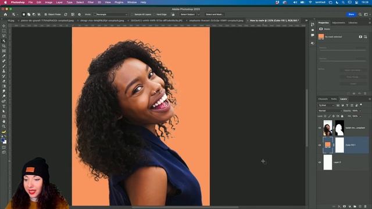Select the Pen tool
This screenshot has height=209, width=372.
4,101
